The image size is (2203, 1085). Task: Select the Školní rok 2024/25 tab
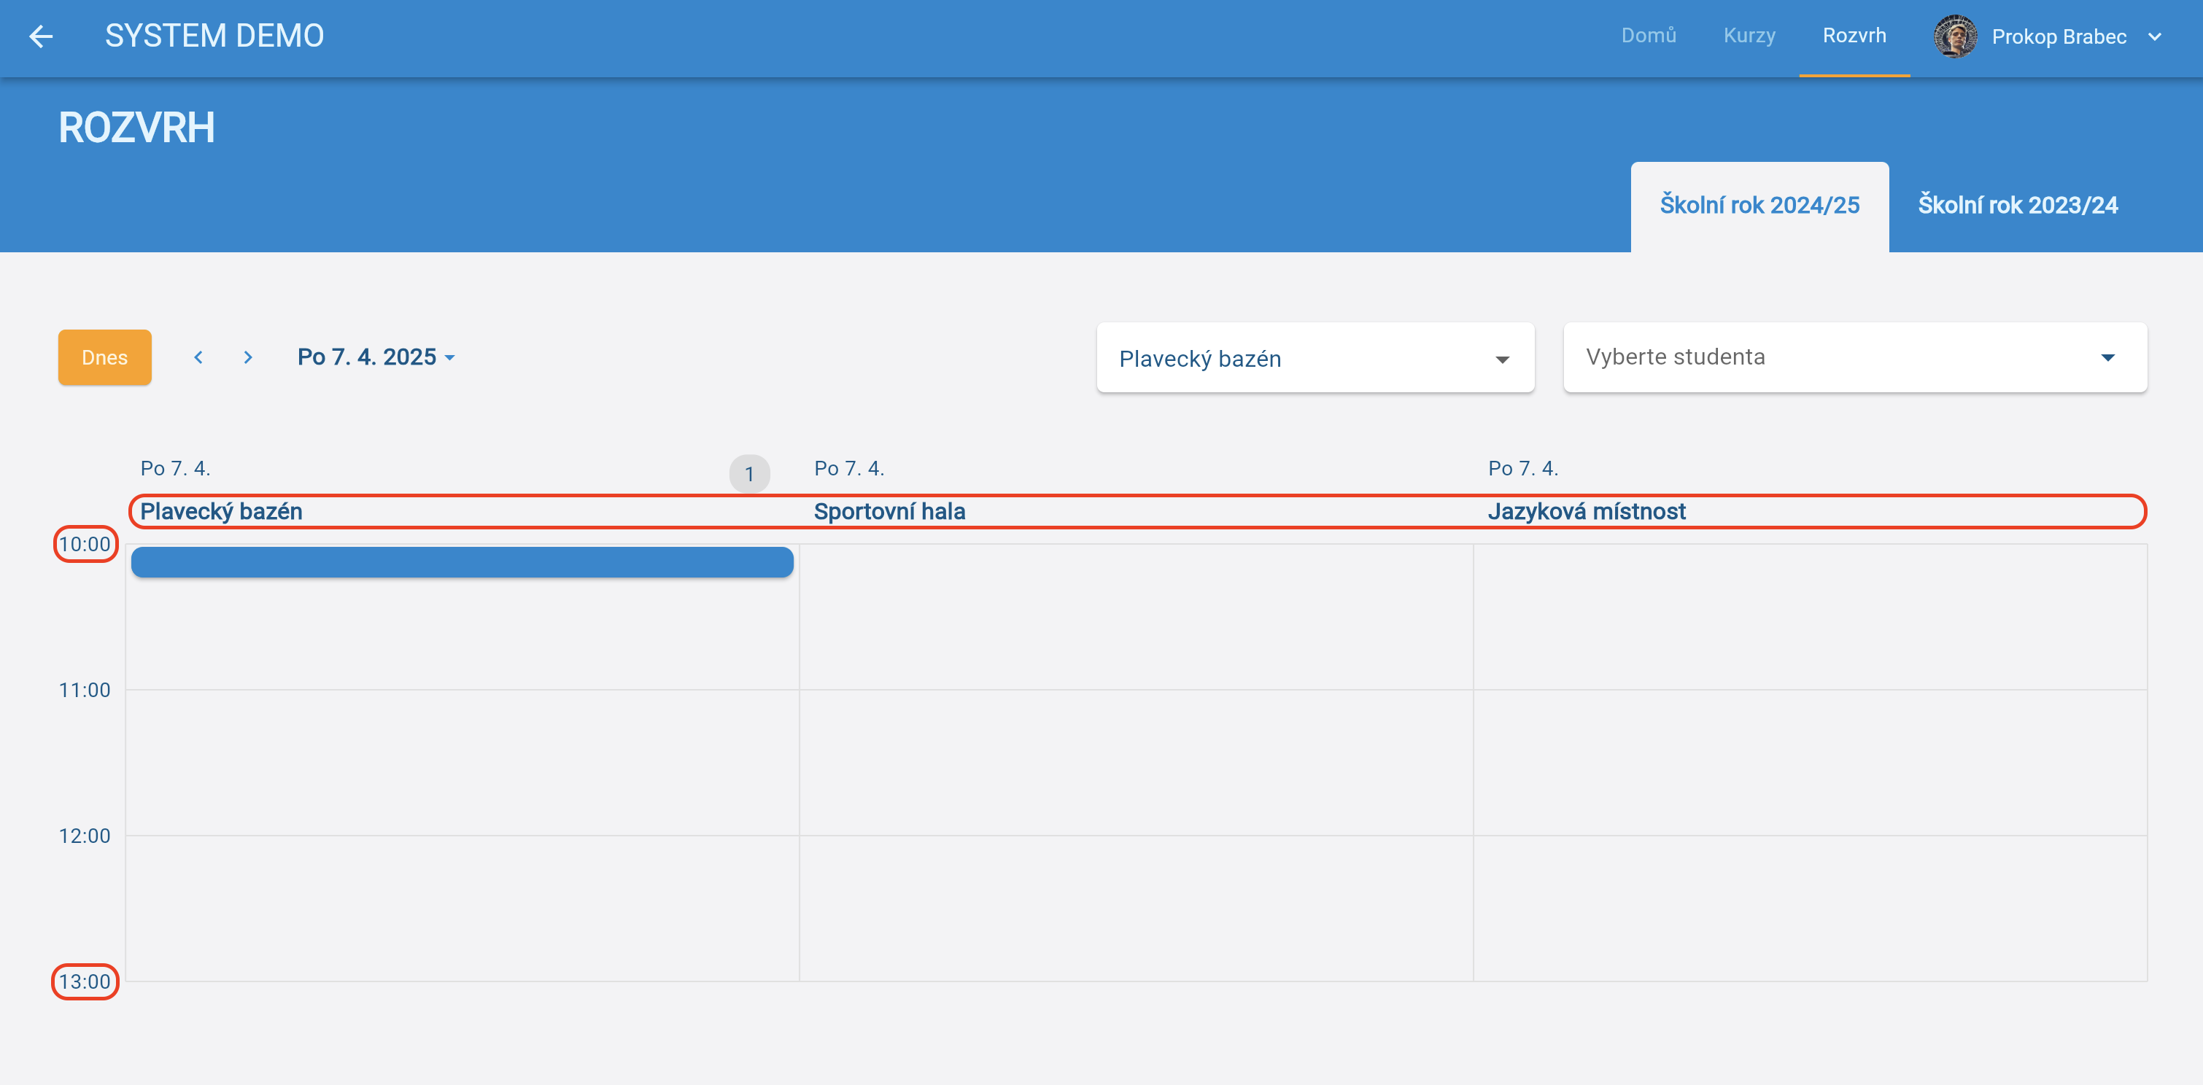(x=1759, y=205)
